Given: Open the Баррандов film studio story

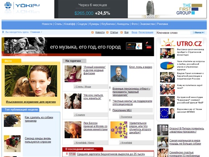Looking at the screenshot, I should click(190, 100).
